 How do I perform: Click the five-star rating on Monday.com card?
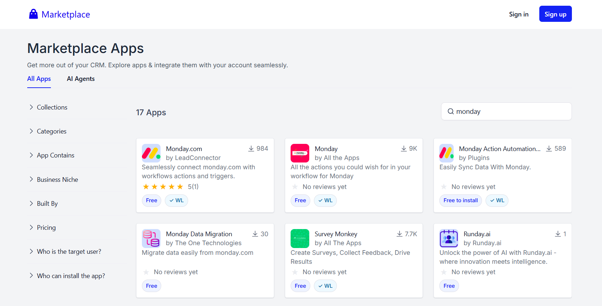click(163, 186)
